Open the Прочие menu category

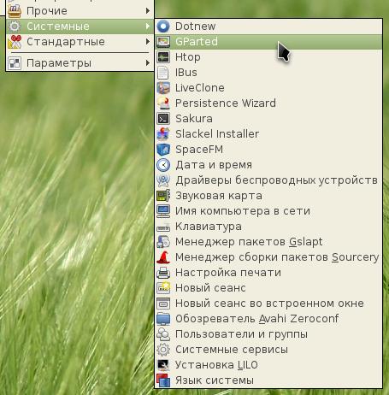pos(80,11)
